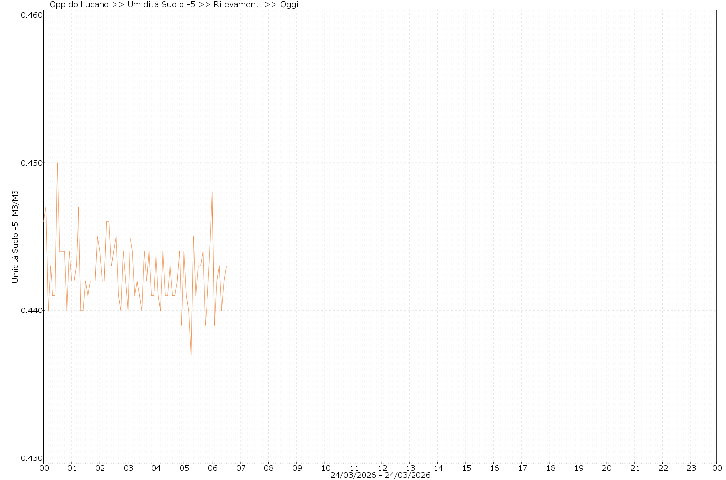Screen dimensions: 726x480
Task: Select the 18 hour tick label
Action: [x=551, y=468]
